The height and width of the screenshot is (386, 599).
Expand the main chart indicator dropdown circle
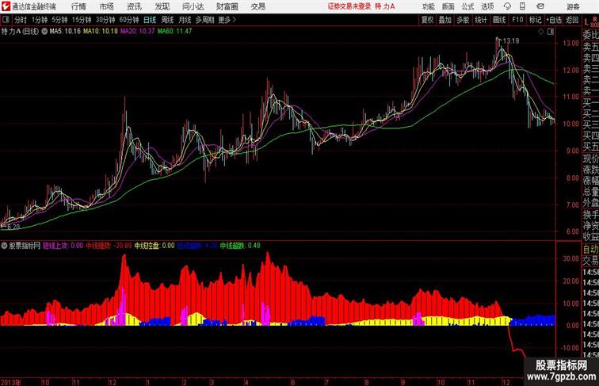(44, 32)
